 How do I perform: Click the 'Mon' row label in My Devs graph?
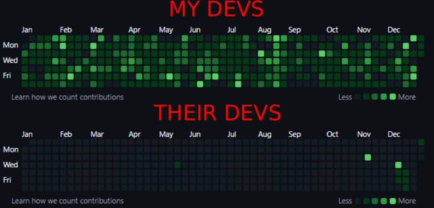[11, 45]
